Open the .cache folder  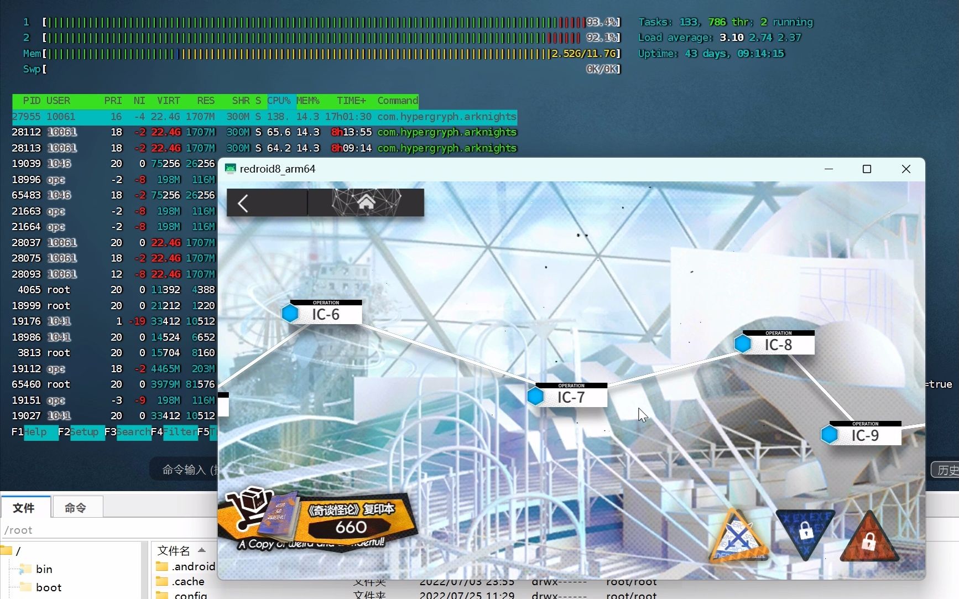[x=180, y=581]
